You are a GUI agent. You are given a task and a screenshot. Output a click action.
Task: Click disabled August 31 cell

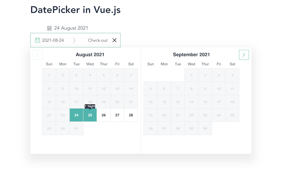pyautogui.click(x=76, y=128)
